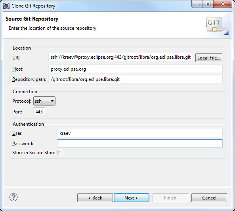The image size is (235, 211).
Task: Enable Store in Secure Store checkbox
Action: [60, 153]
